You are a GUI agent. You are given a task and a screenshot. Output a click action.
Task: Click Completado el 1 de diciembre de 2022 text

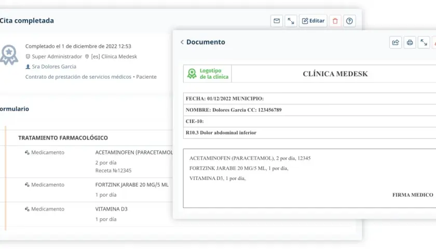(78, 46)
